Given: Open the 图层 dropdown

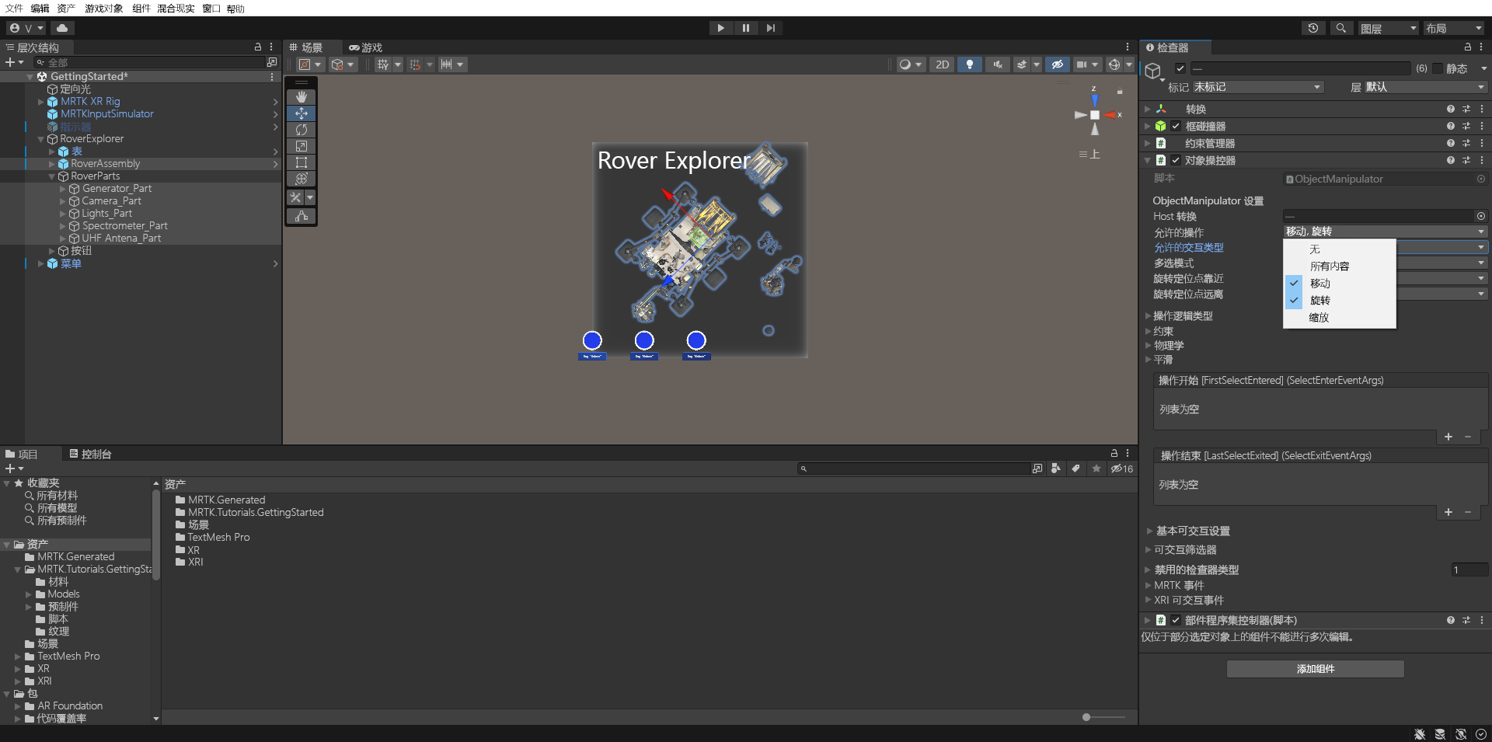Looking at the screenshot, I should pyautogui.click(x=1387, y=28).
